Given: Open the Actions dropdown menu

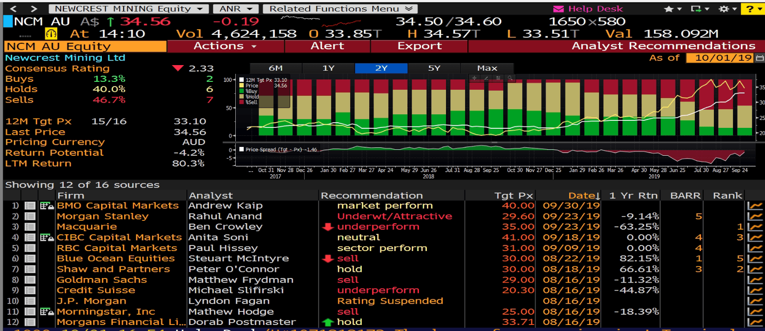Looking at the screenshot, I should [226, 46].
